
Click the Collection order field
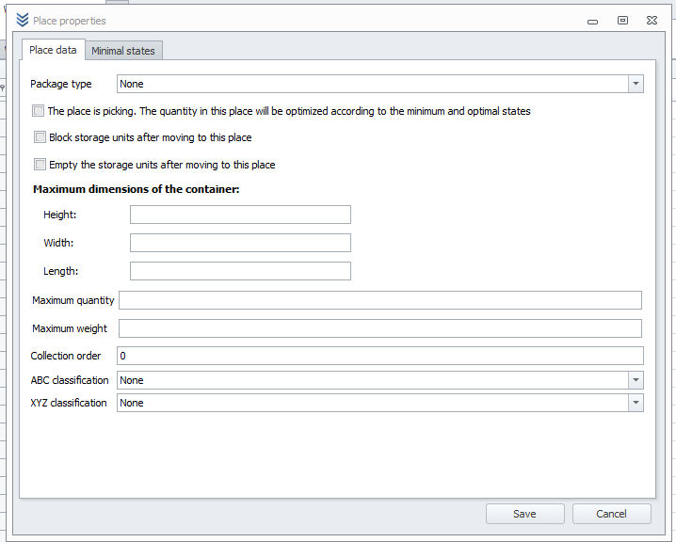[380, 356]
